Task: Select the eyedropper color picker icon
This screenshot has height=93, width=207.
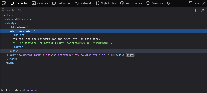Action: [x=203, y=10]
